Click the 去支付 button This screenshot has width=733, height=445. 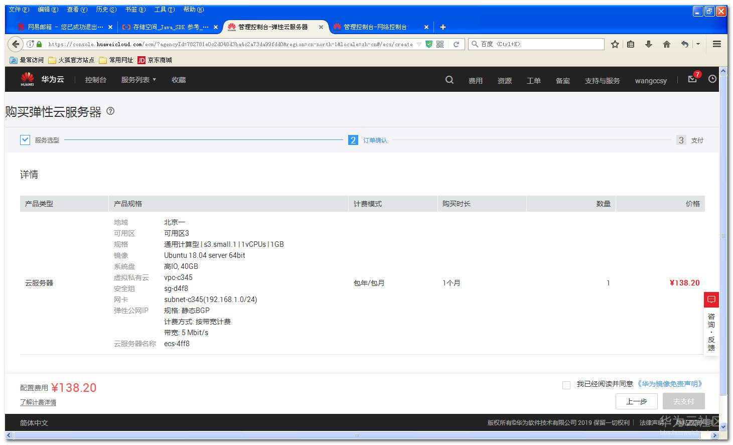[684, 401]
